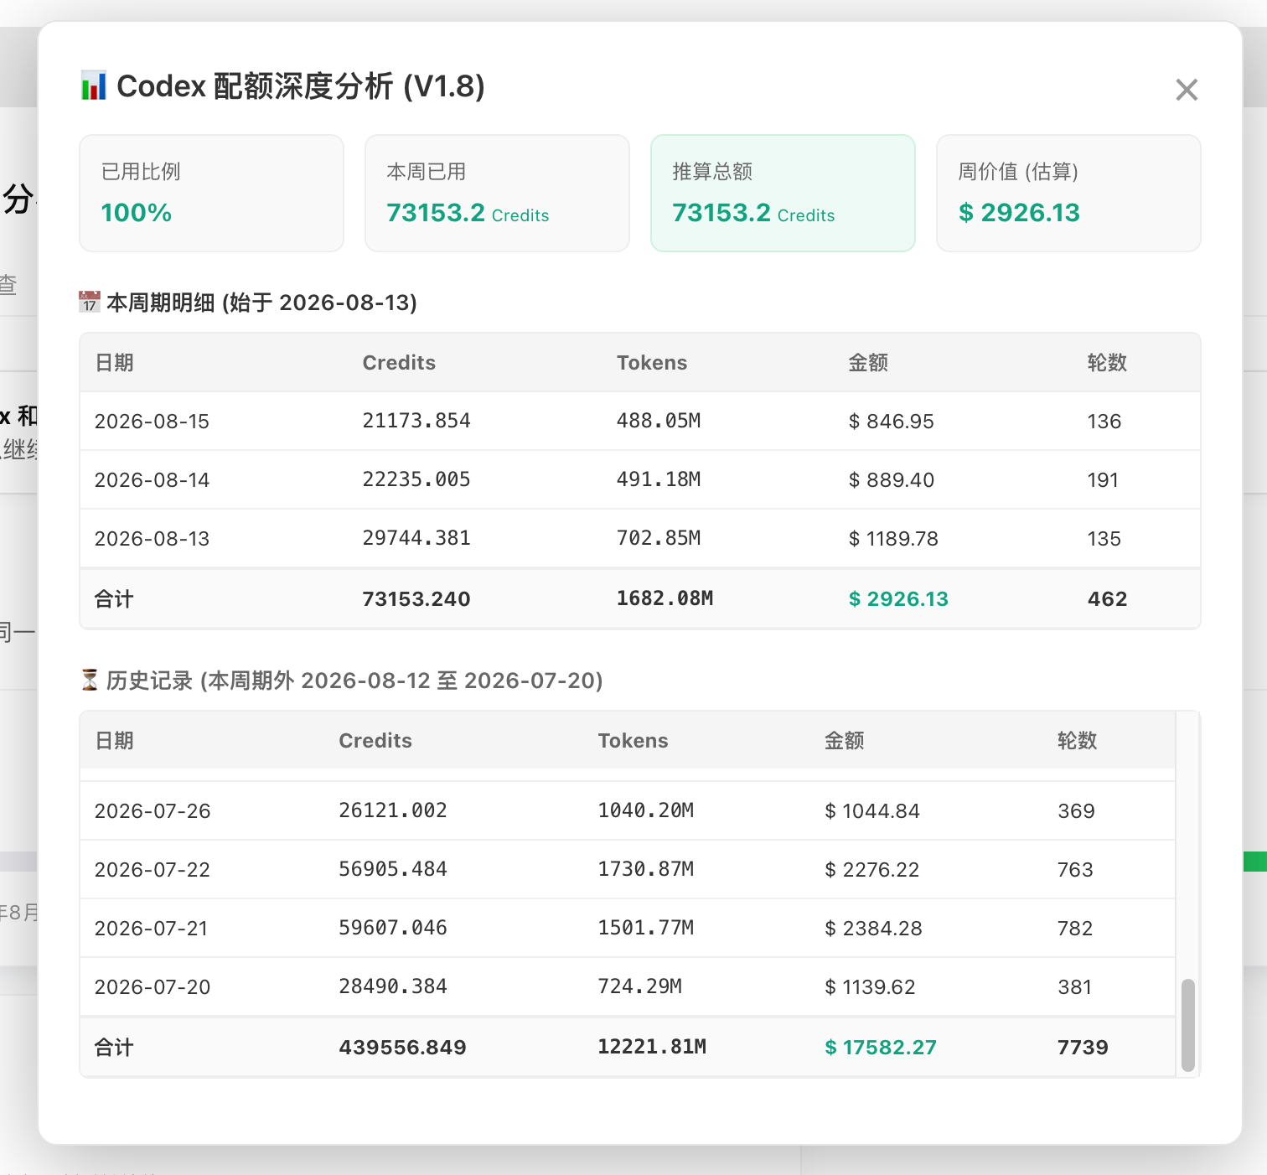Click history amount $ 1044.84

(x=872, y=811)
